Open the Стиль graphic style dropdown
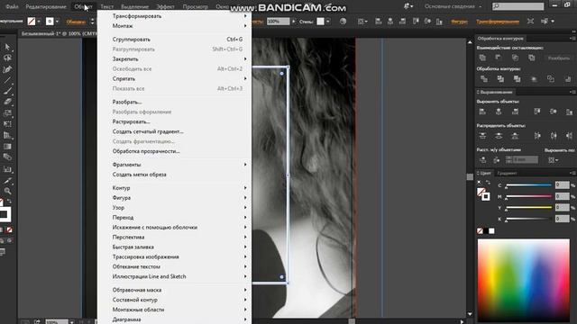This screenshot has width=577, height=324. (x=328, y=22)
